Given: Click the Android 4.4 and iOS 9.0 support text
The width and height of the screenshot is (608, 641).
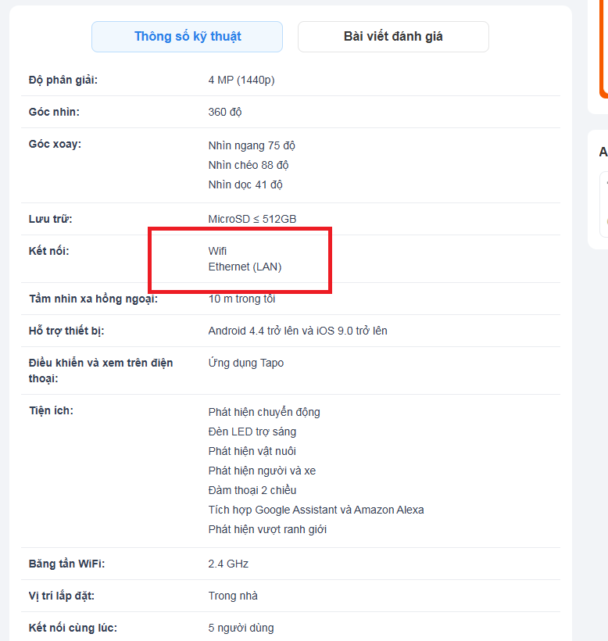Looking at the screenshot, I should pyautogui.click(x=298, y=331).
